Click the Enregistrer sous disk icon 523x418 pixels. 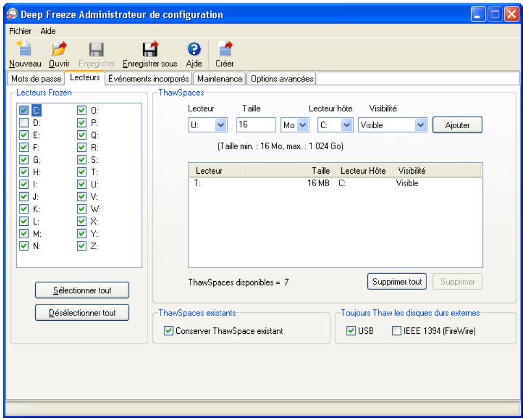(x=150, y=49)
